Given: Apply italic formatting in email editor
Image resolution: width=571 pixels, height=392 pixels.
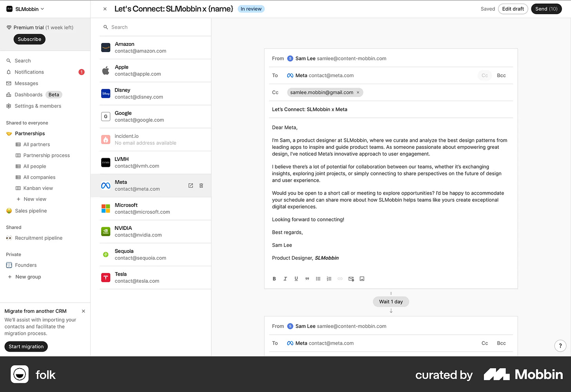Looking at the screenshot, I should tap(285, 279).
